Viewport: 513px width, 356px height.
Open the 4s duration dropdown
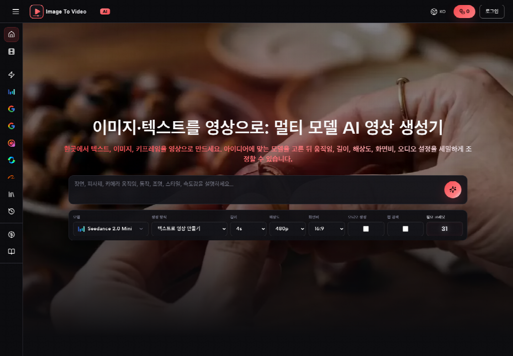pyautogui.click(x=248, y=229)
